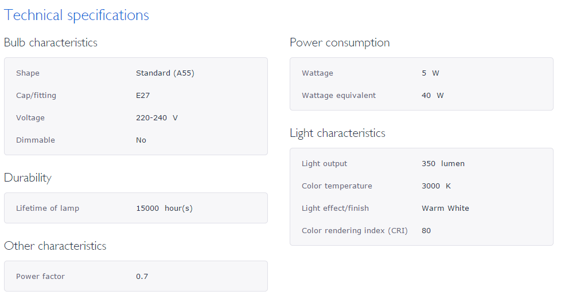This screenshot has height=295, width=561.
Task: Select the 220-240 V voltage value
Action: point(157,118)
